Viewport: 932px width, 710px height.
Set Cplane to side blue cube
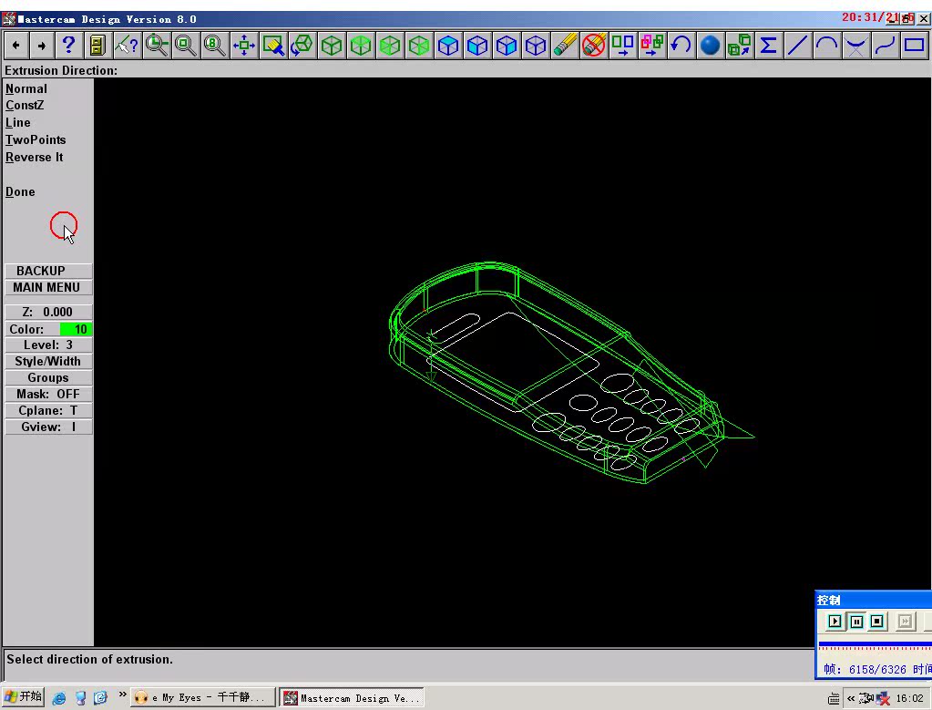tap(507, 46)
